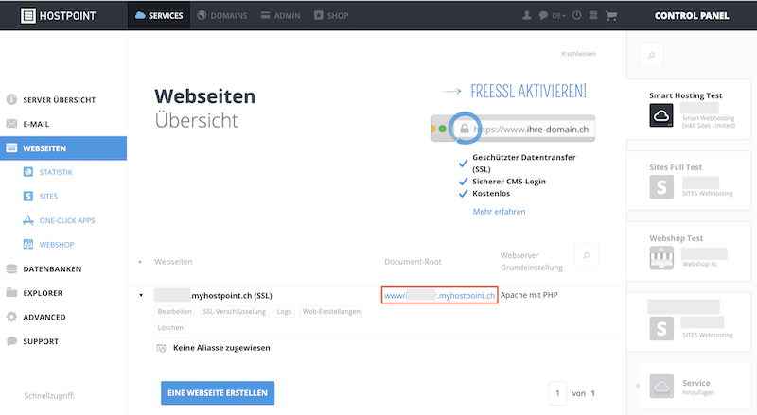This screenshot has width=757, height=415.
Task: Collapse the myhostpoint.ch website row
Action: tap(141, 295)
